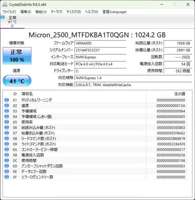Viewport: 195px width, 200px height.
Task: Click raw value 00000000000064
Action: pos(171,111)
